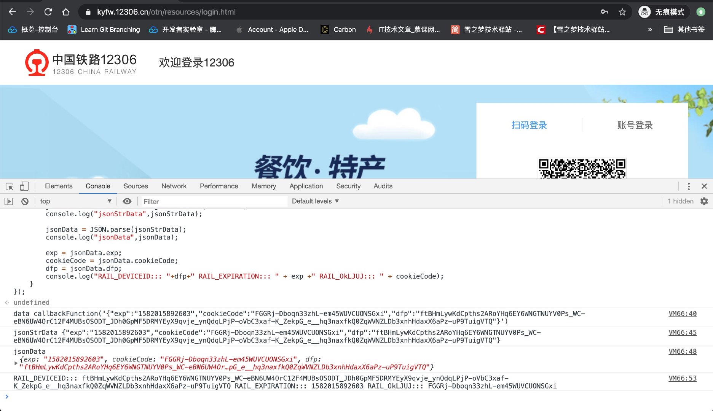Screen dimensions: 713x411
Task: Open DevTools settings gear
Action: tap(704, 201)
